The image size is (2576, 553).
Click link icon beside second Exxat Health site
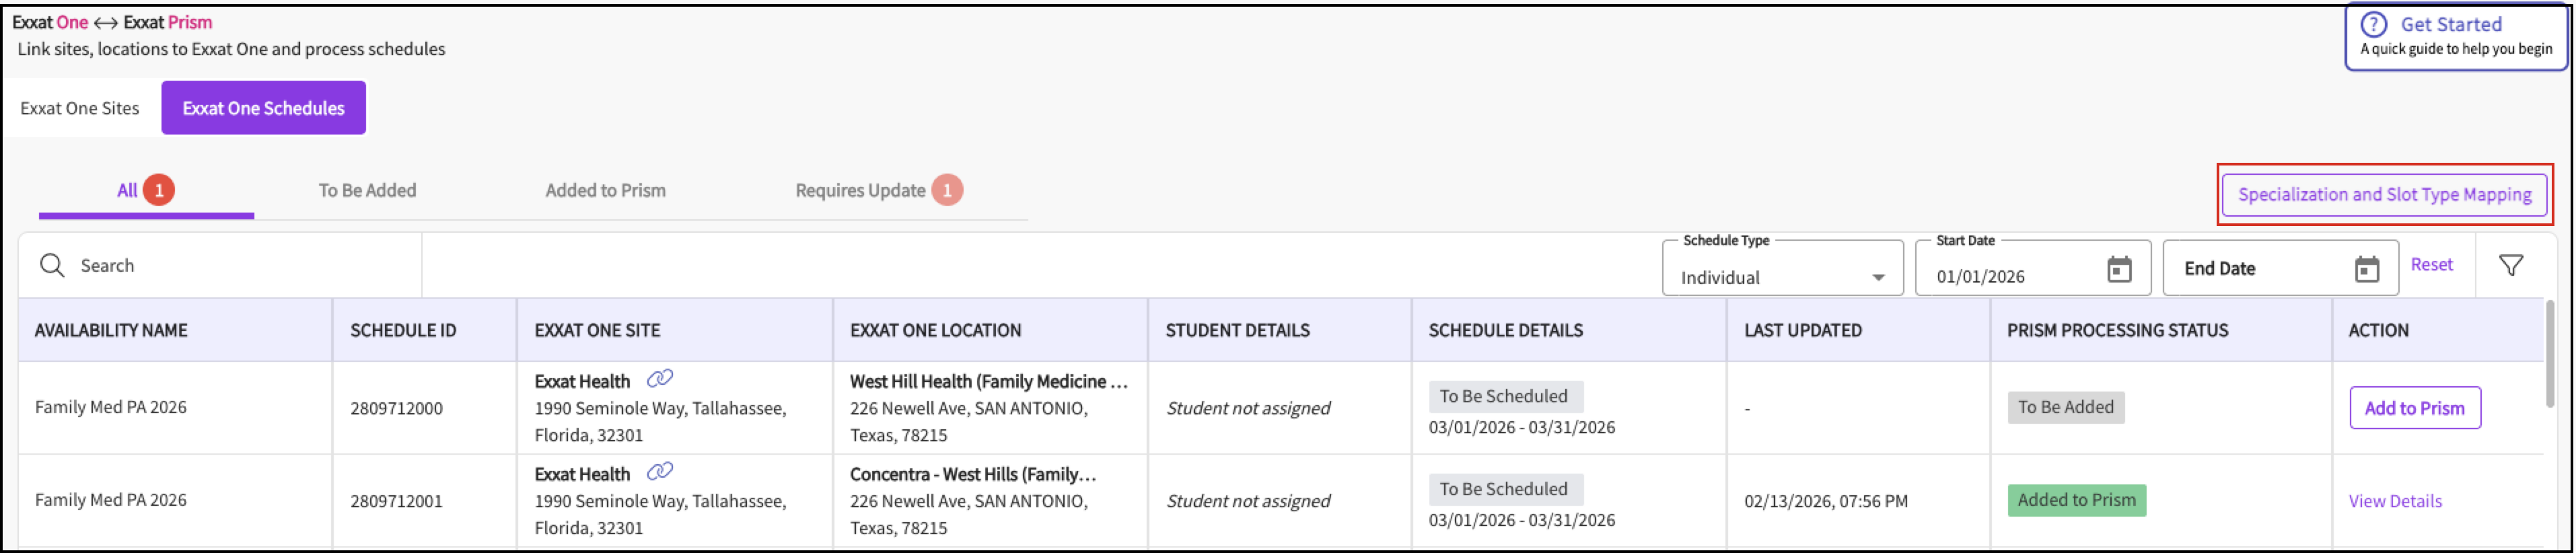tap(660, 472)
